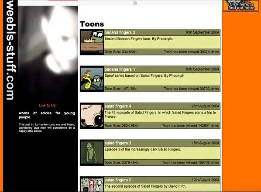Click the salad fingers 3 title
The height and width of the screenshot is (192, 261).
pyautogui.click(x=118, y=143)
